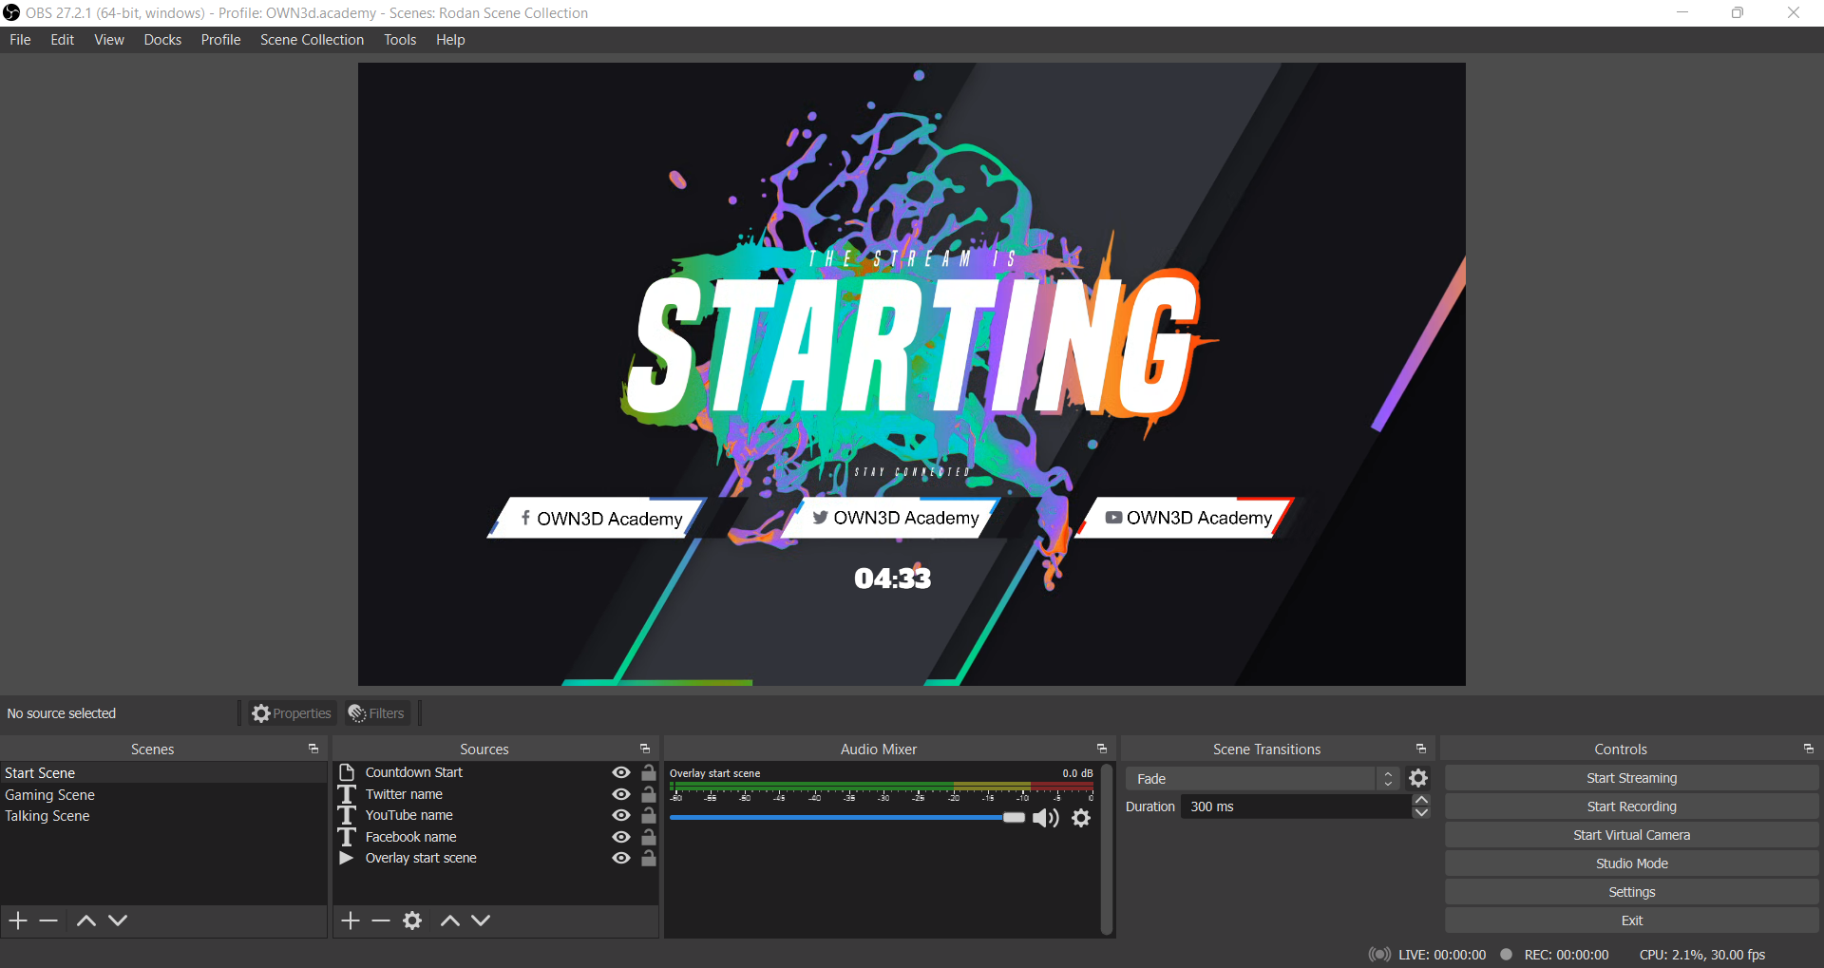This screenshot has height=968, width=1824.
Task: Hide the Countdown Start source
Action: tap(621, 772)
